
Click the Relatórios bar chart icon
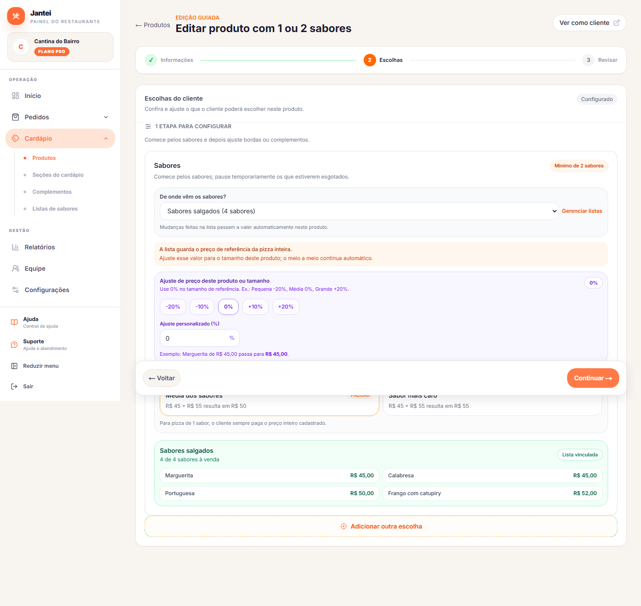click(16, 247)
